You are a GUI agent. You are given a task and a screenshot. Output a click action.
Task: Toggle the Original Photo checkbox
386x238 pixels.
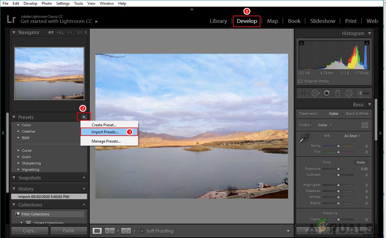[x=300, y=81]
